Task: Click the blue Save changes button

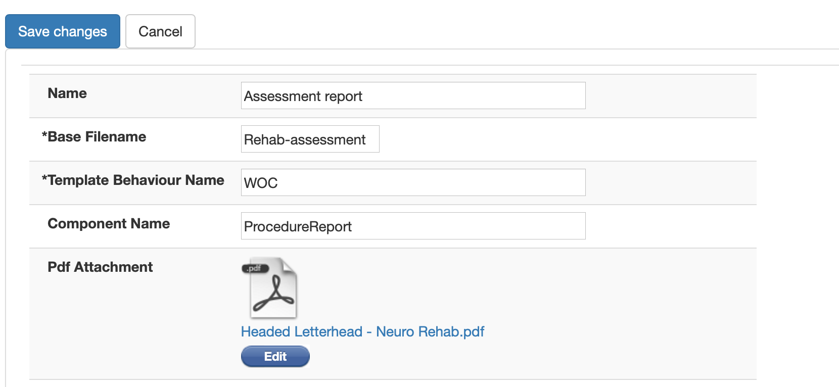Action: click(x=62, y=31)
